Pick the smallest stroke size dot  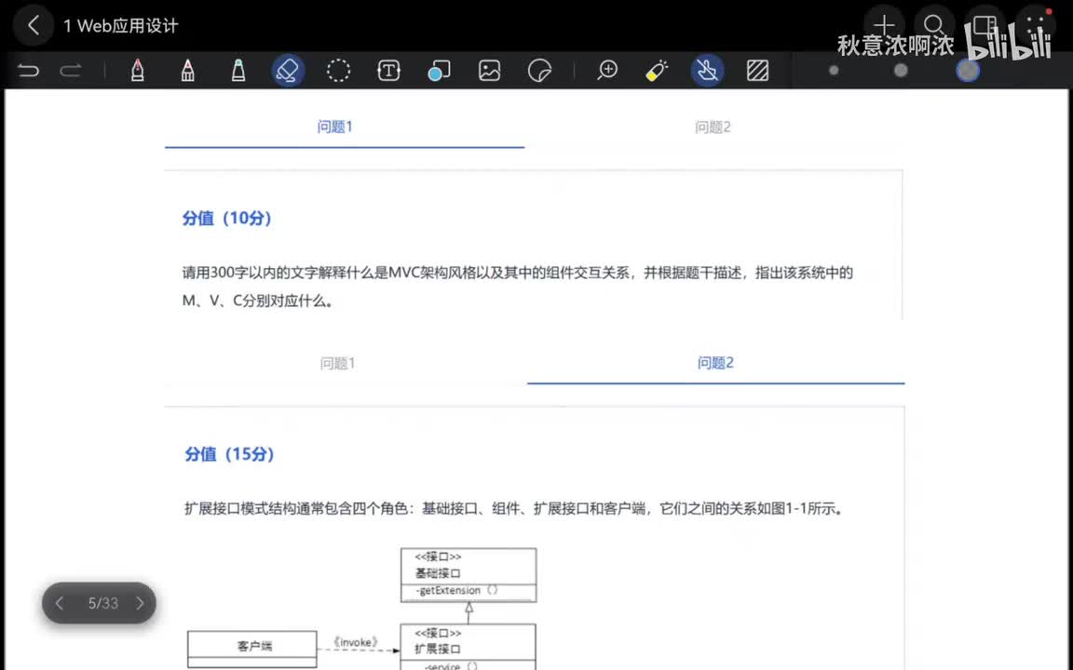click(x=834, y=71)
